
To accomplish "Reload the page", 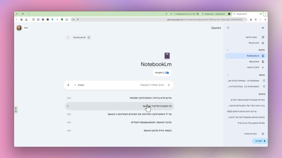I will pos(256,19).
